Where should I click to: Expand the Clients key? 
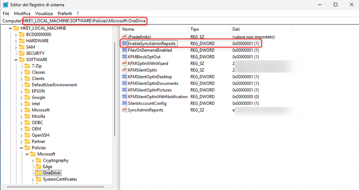click(x=21, y=79)
